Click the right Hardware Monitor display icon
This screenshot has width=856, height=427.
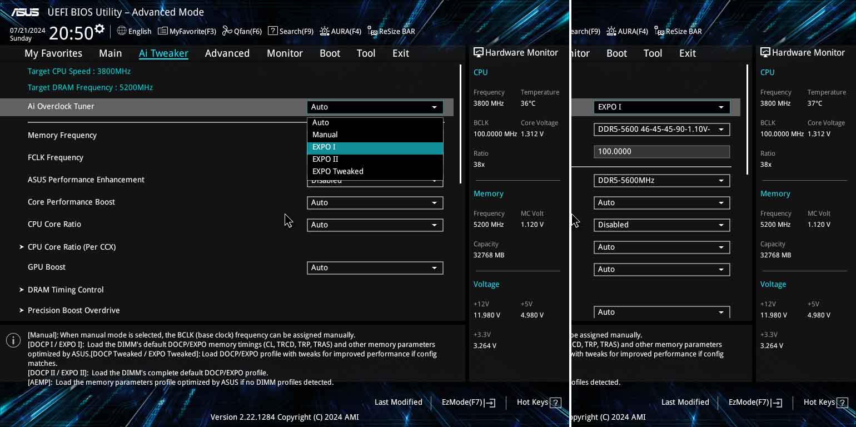765,52
